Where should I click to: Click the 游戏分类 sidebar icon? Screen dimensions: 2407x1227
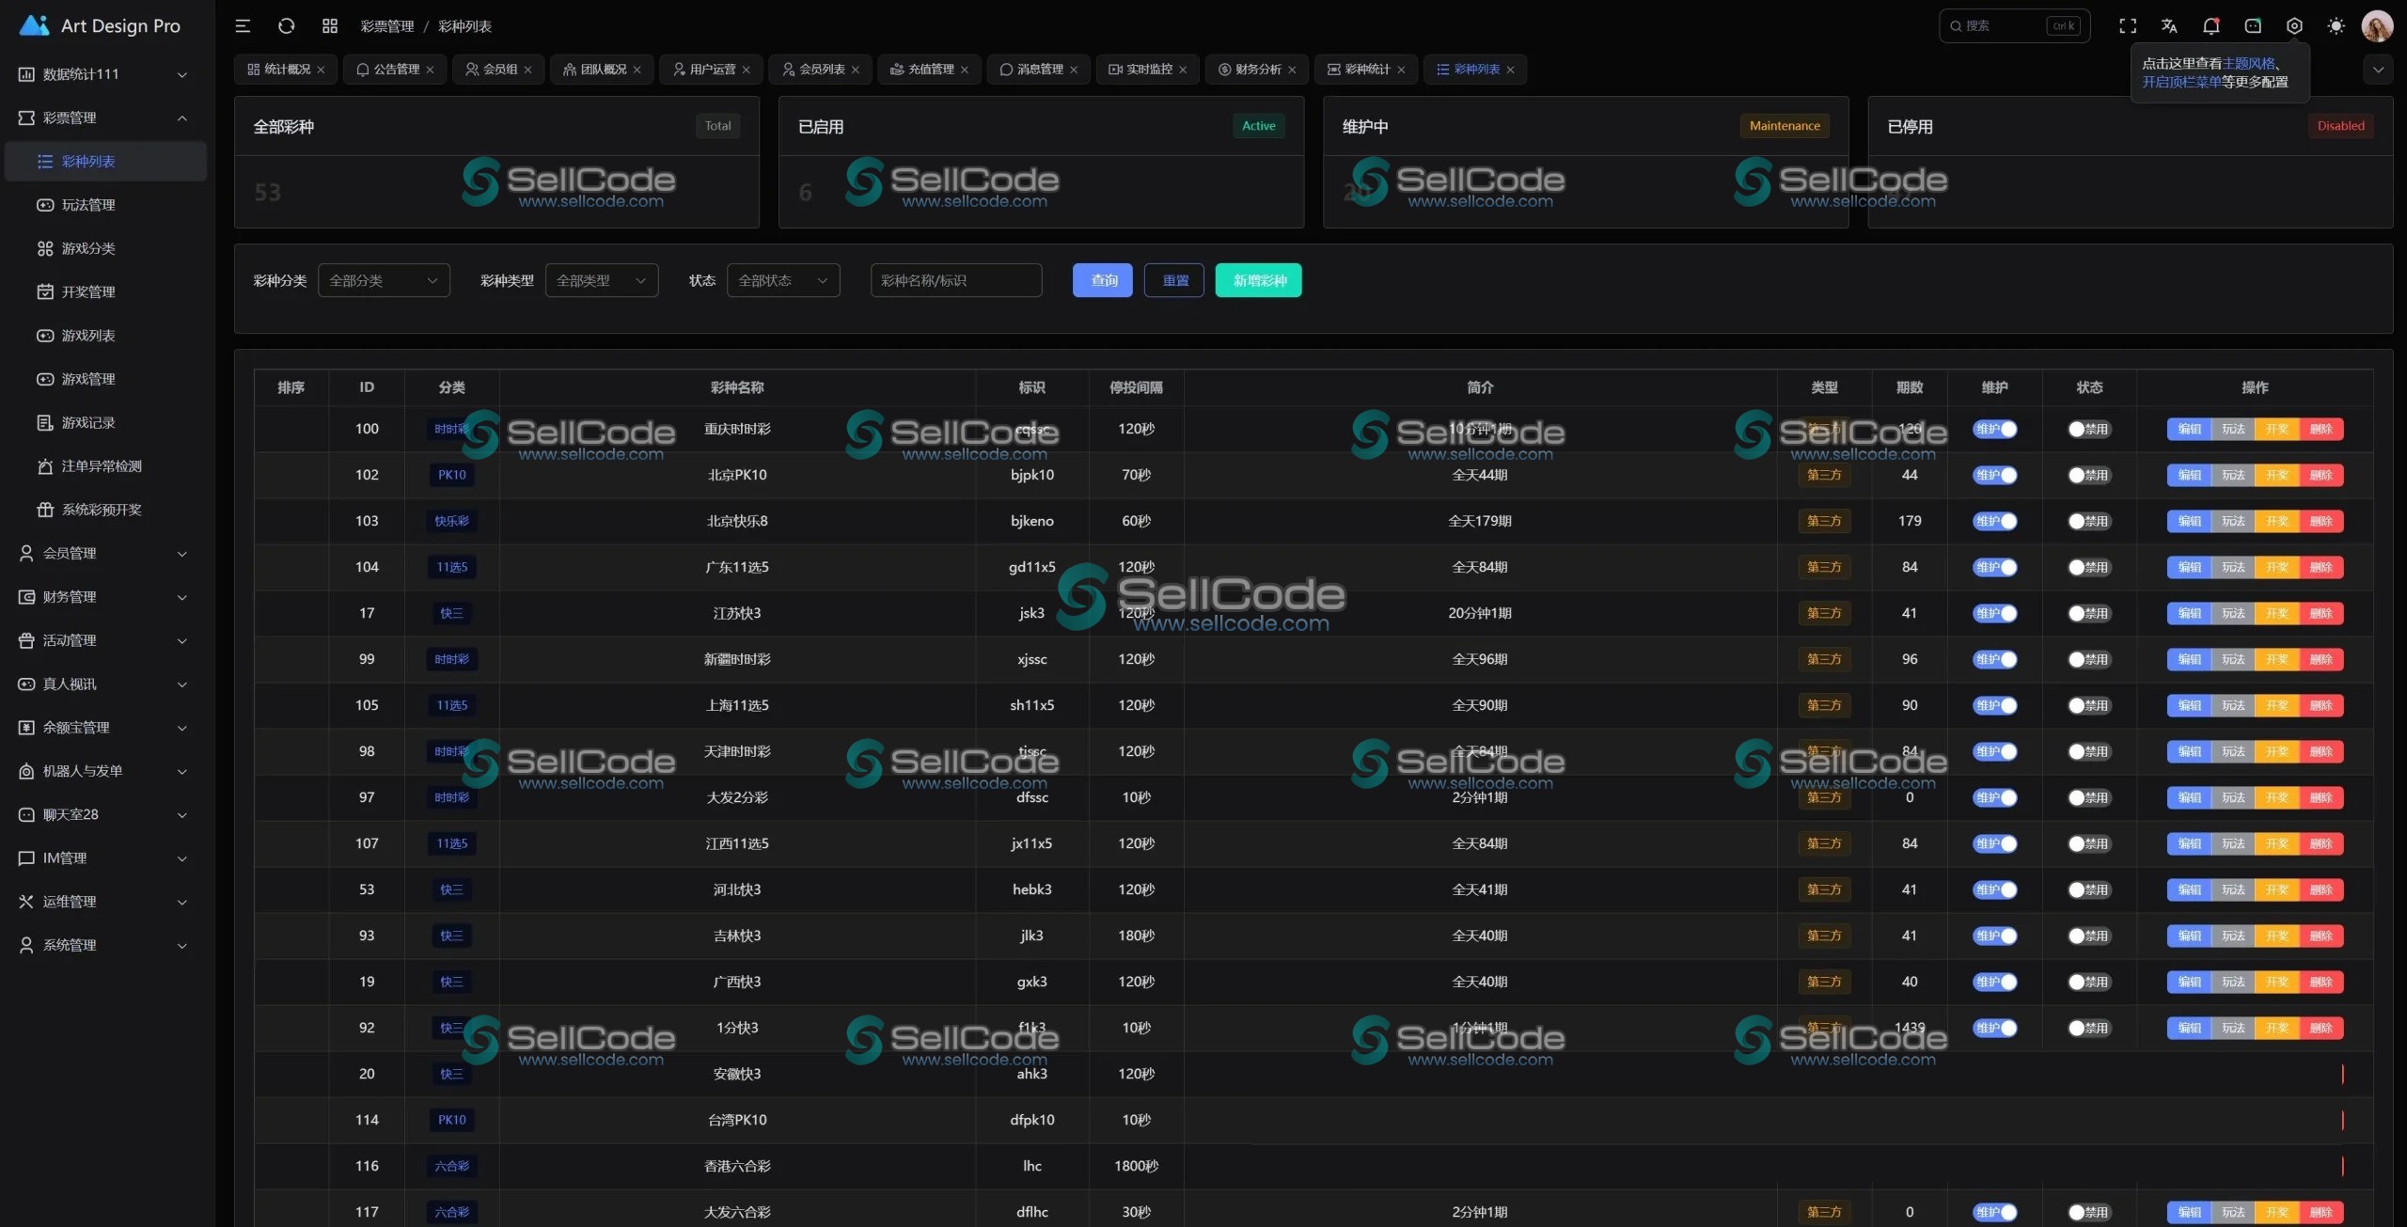click(x=45, y=248)
